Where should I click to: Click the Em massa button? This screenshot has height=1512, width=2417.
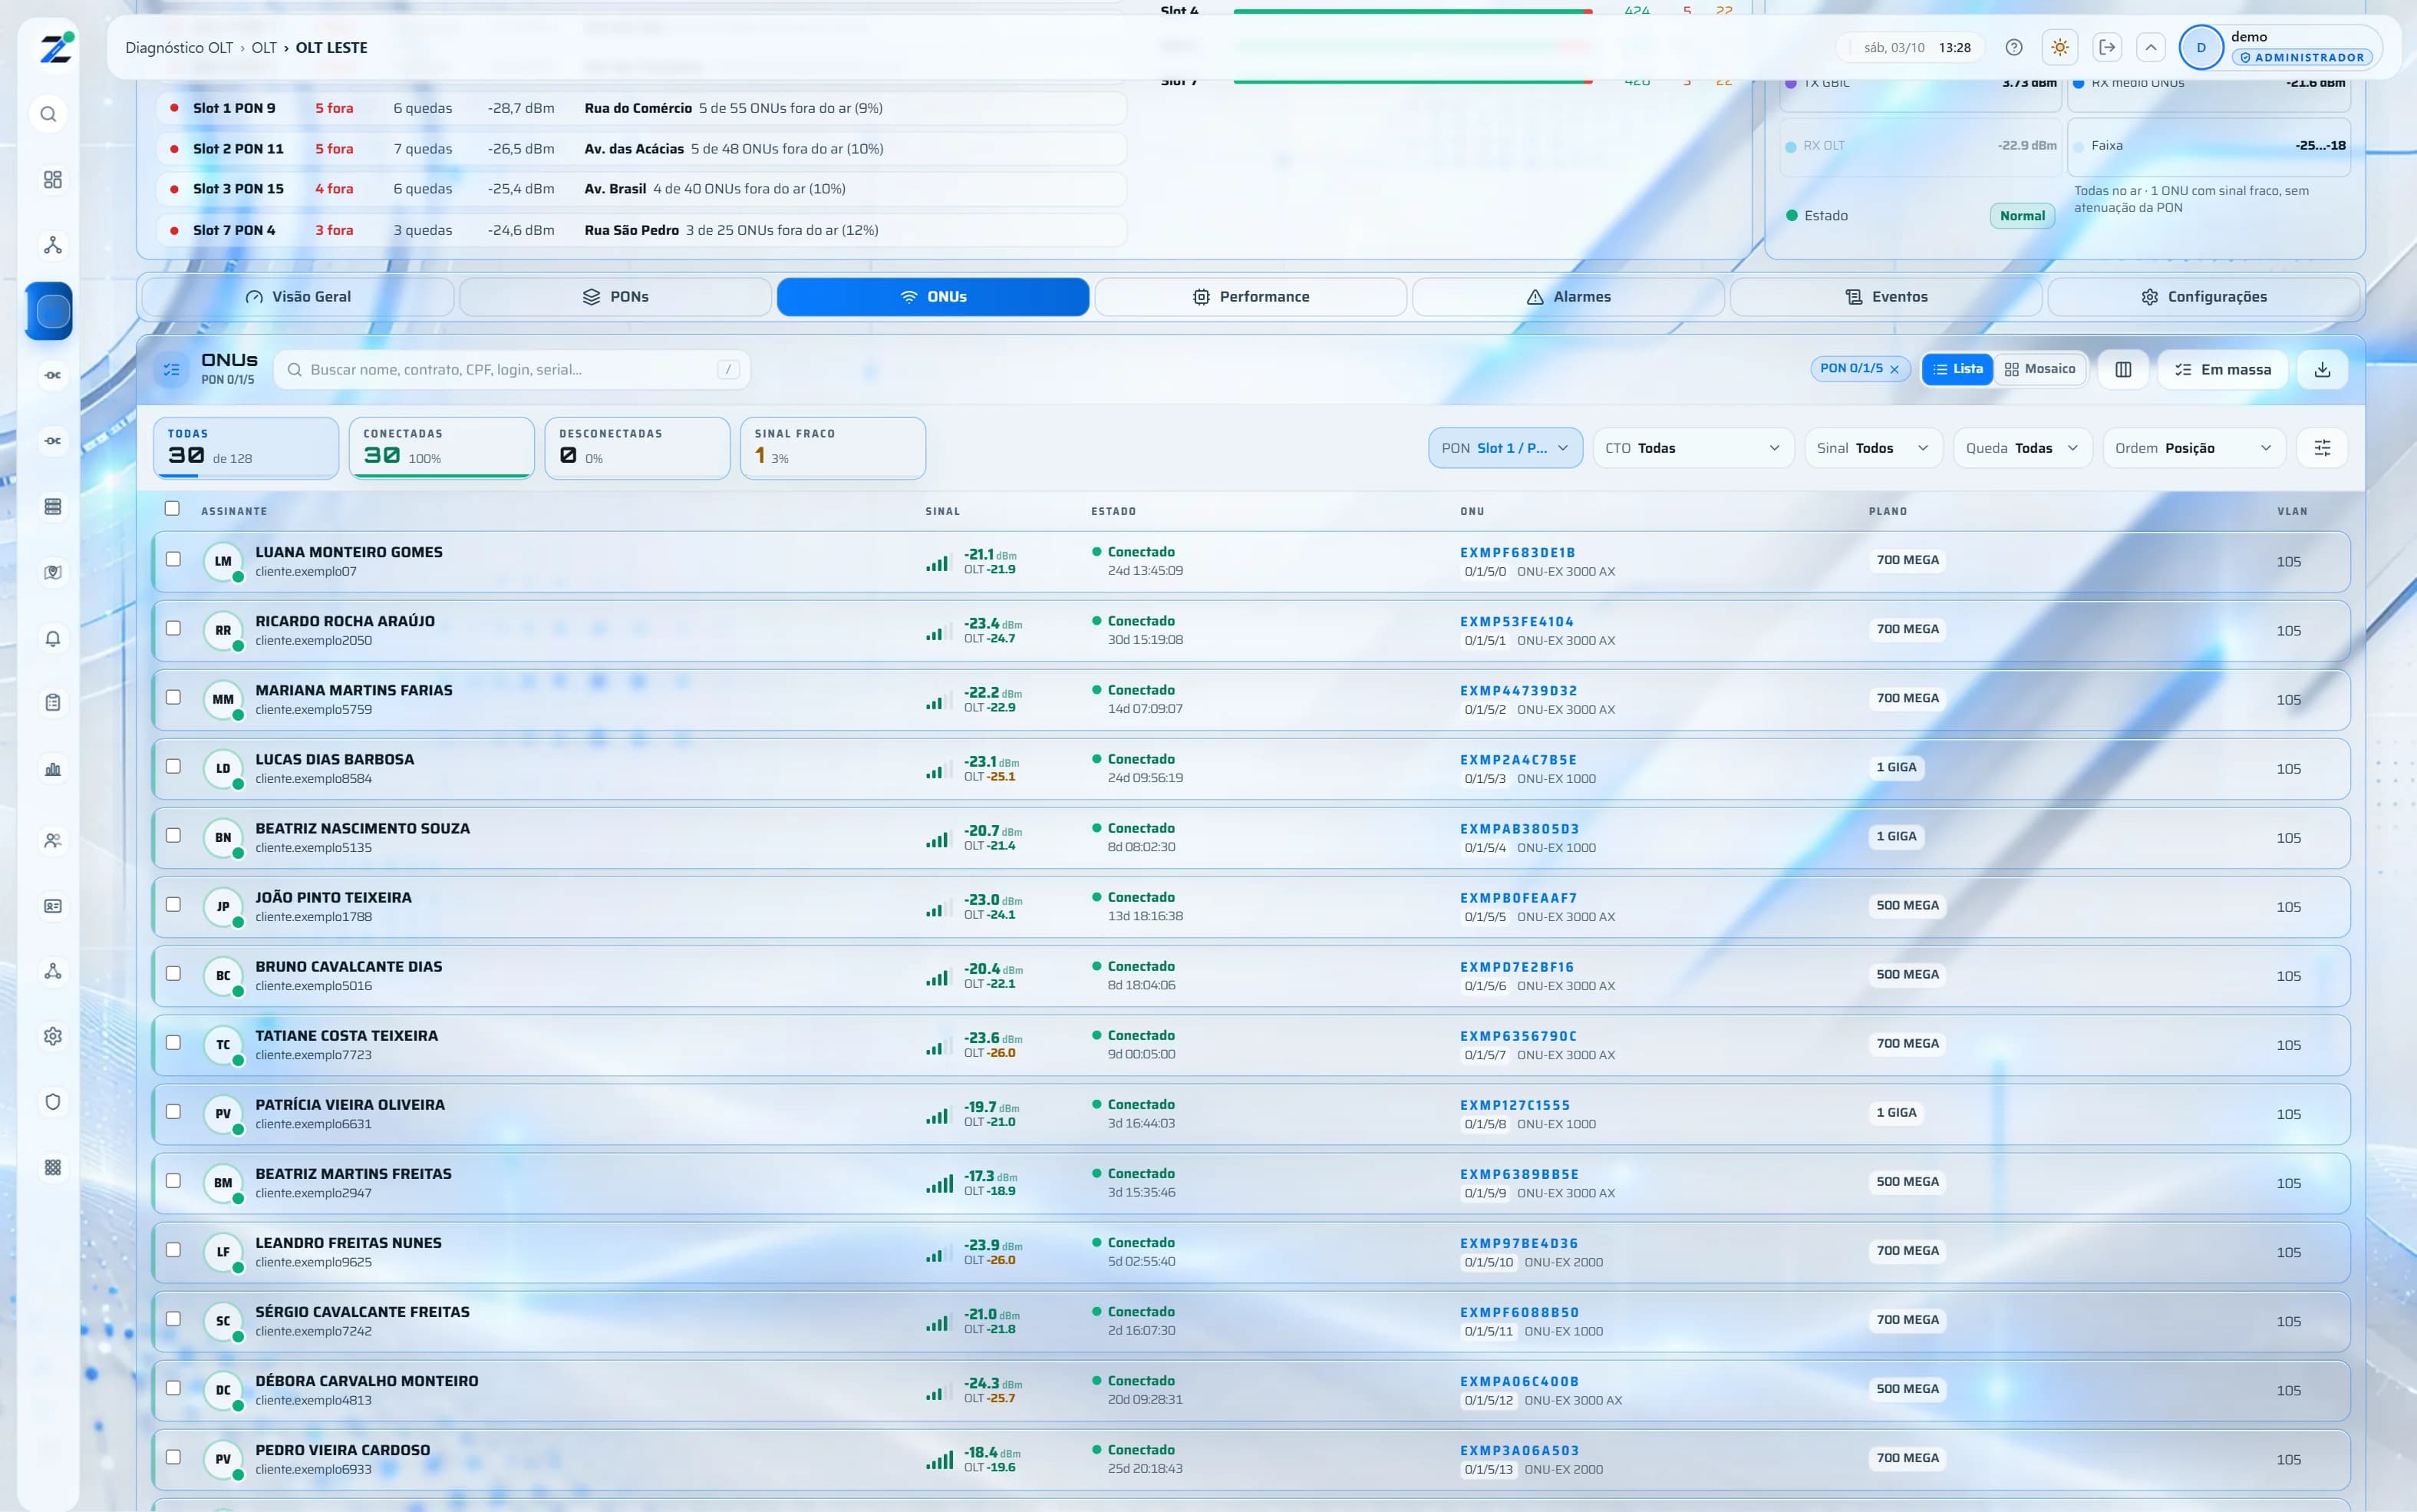pyautogui.click(x=2222, y=369)
